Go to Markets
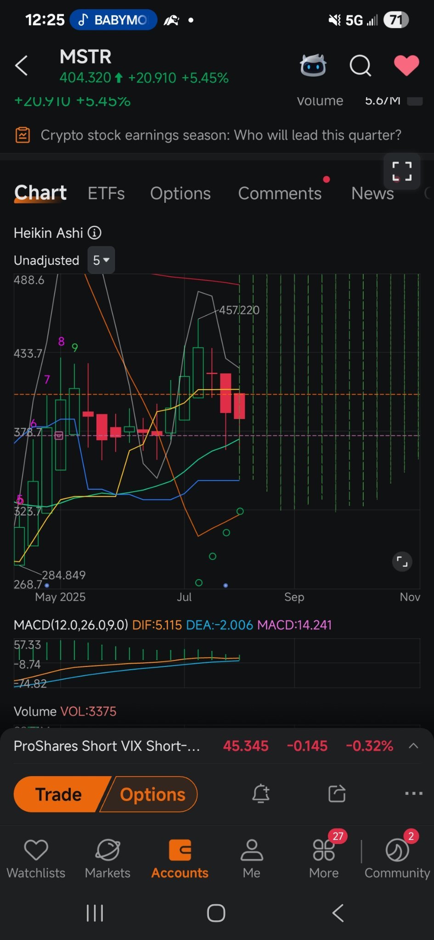 pyautogui.click(x=107, y=858)
